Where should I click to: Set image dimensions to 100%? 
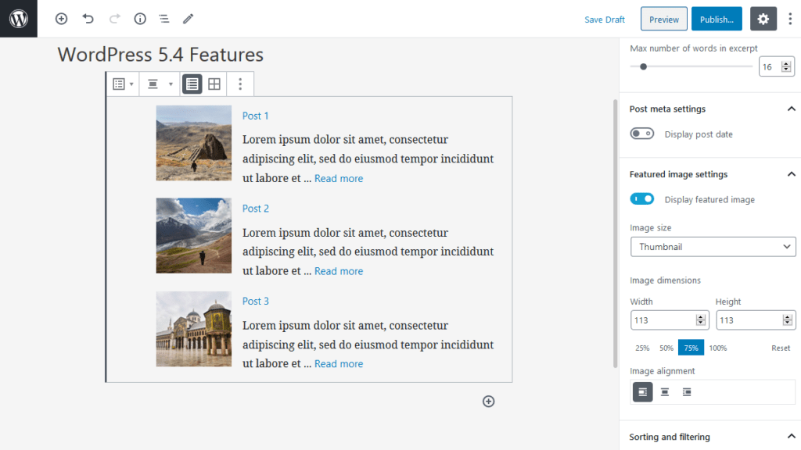718,348
